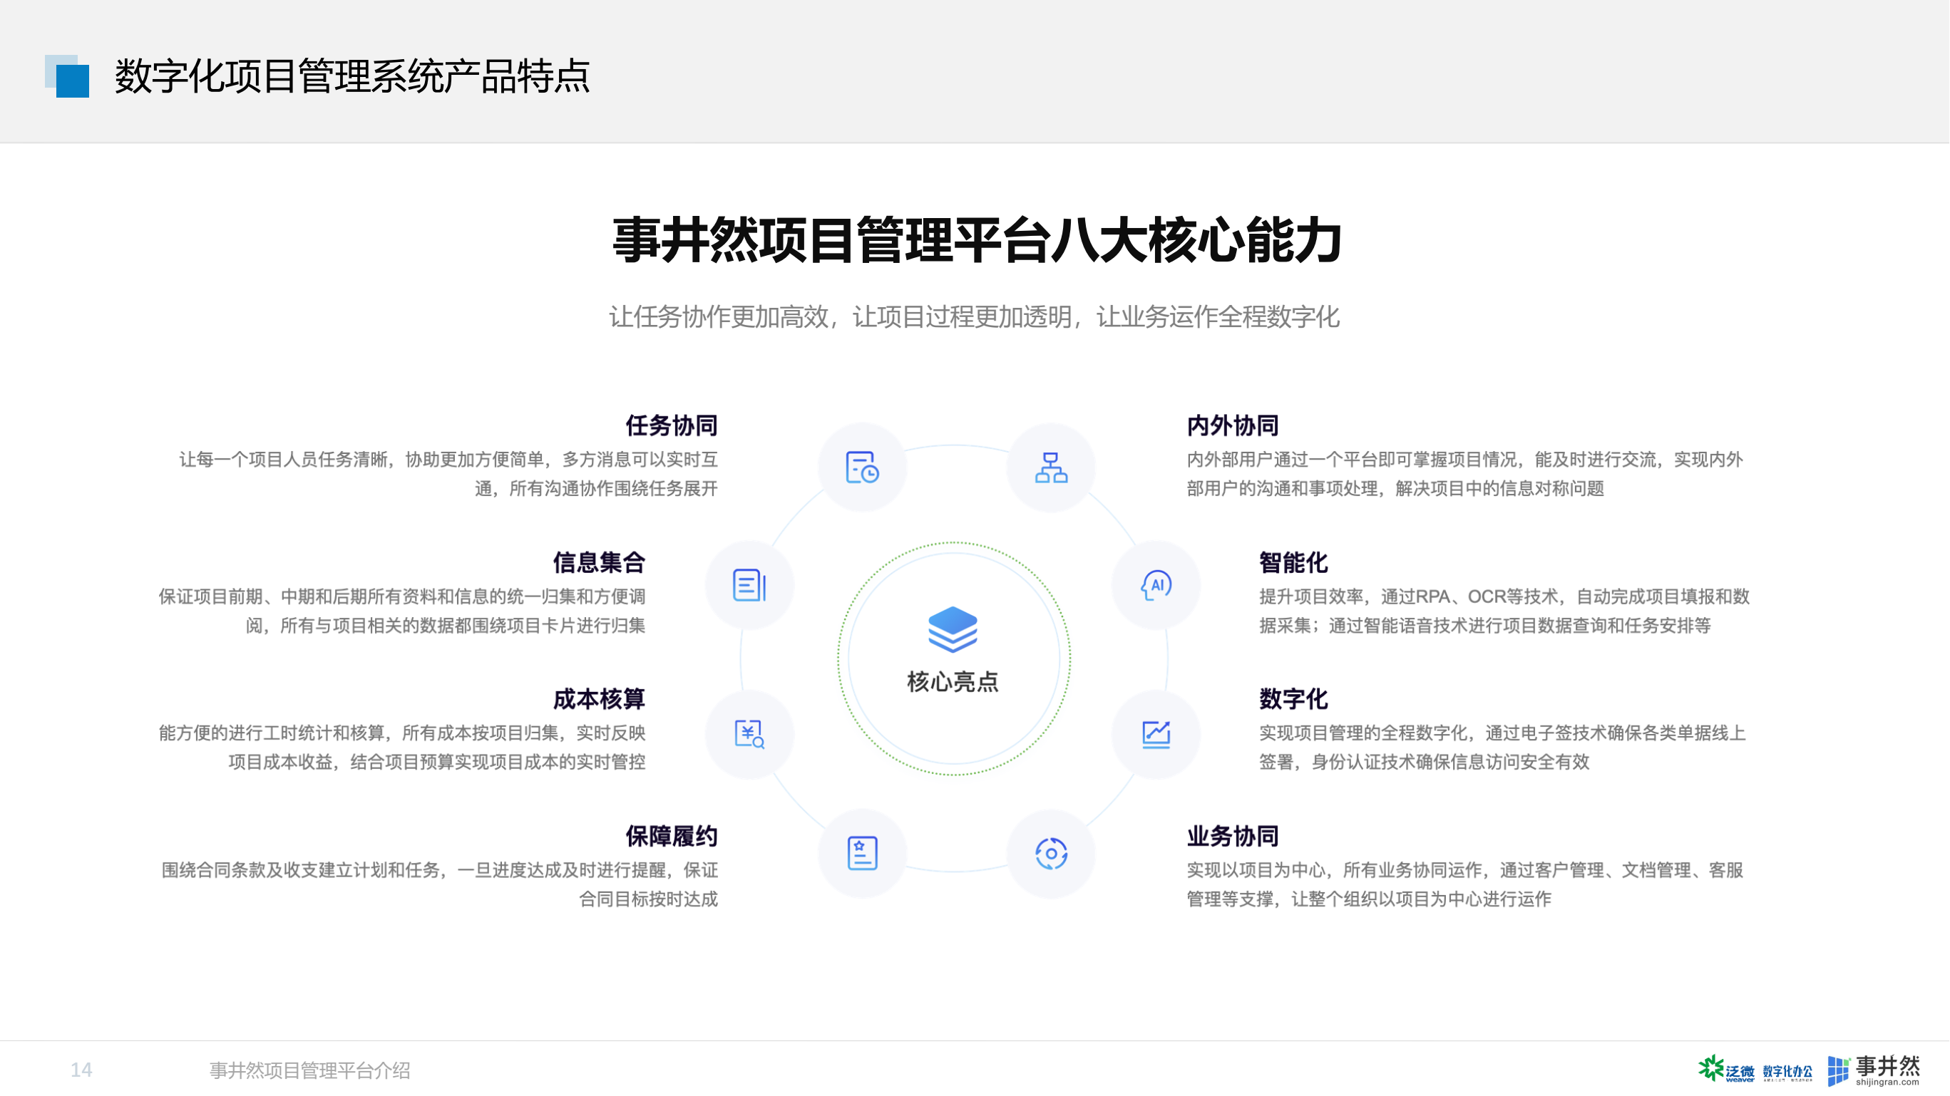Viewport: 1950px width, 1096px height.
Task: Select the heading 任务协同
Action: (x=671, y=425)
